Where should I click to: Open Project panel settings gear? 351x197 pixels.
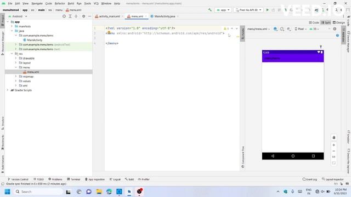click(x=83, y=16)
